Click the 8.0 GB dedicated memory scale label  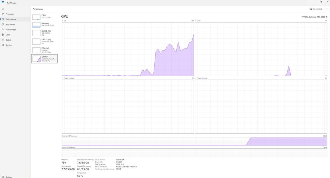325,136
